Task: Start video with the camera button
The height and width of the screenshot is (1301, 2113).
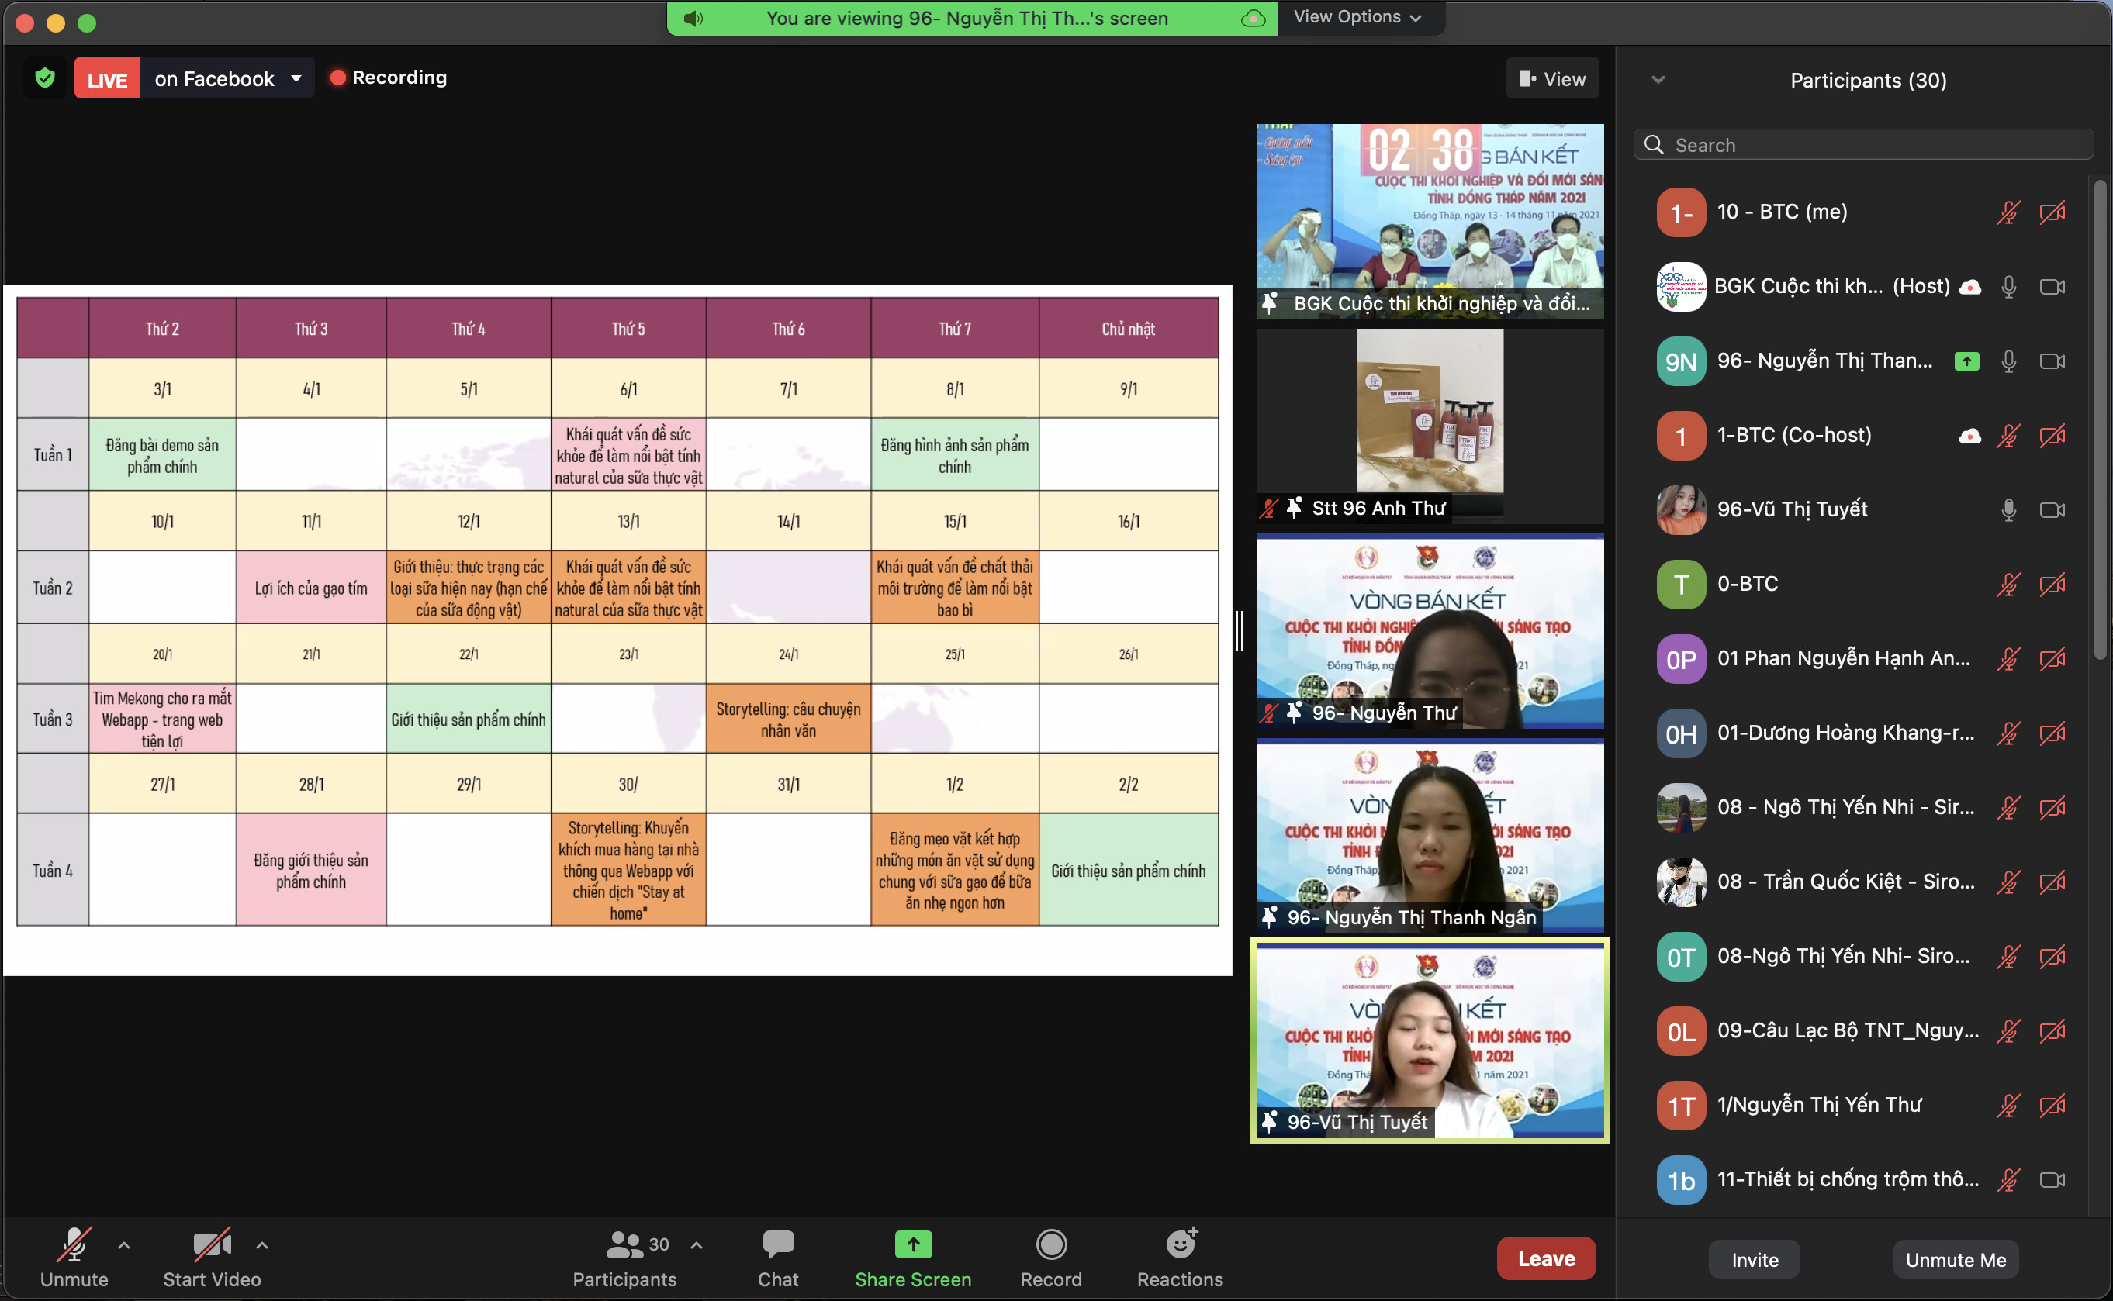Action: [212, 1257]
